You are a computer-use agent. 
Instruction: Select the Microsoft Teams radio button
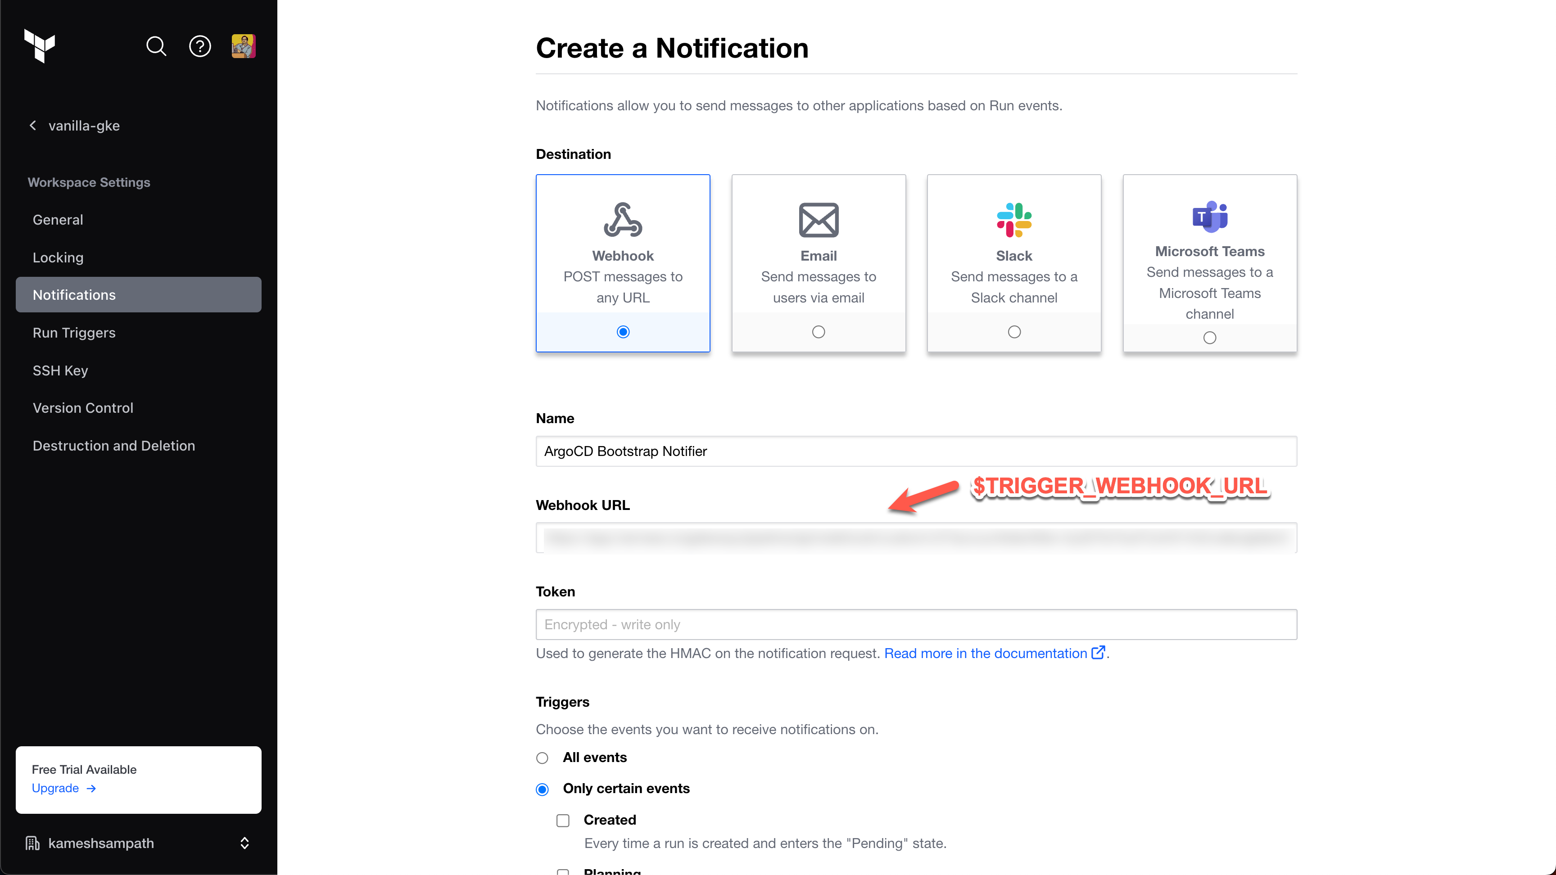[1209, 338]
